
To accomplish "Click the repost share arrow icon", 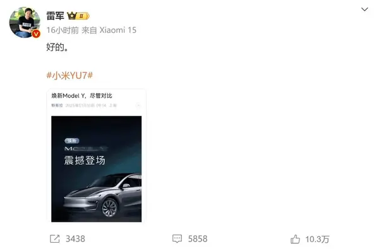I will (54, 239).
